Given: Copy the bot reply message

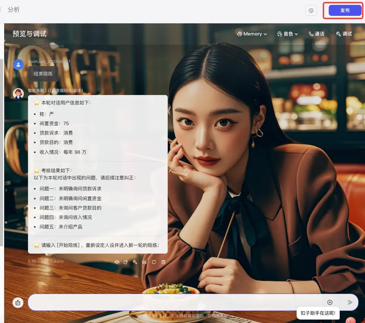Looking at the screenshot, I should click(125, 262).
